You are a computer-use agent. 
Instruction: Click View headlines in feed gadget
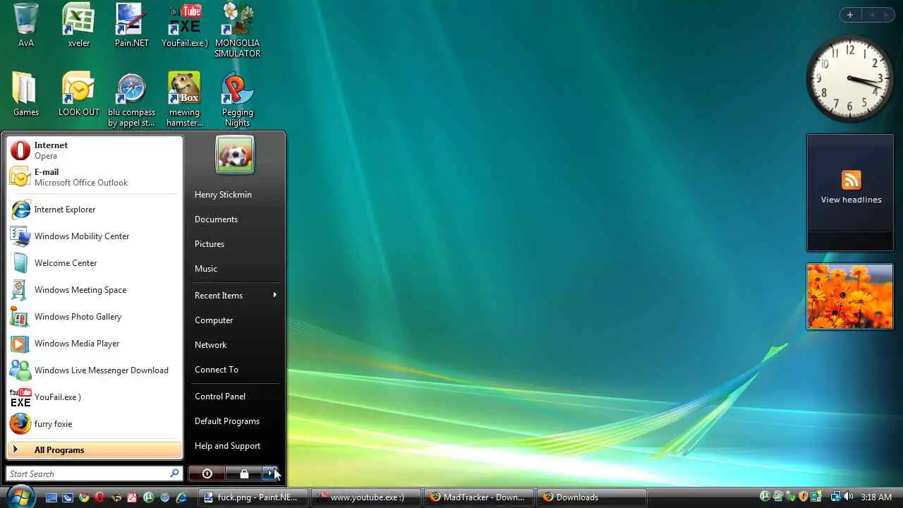(851, 200)
